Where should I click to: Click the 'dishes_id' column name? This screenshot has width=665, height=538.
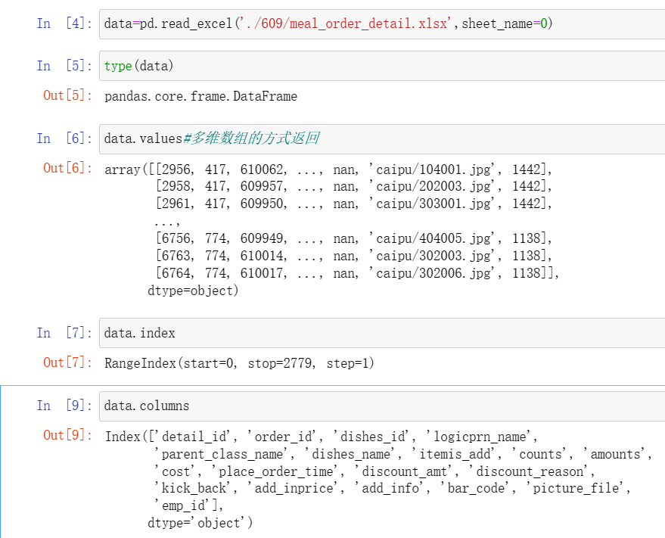tap(372, 437)
